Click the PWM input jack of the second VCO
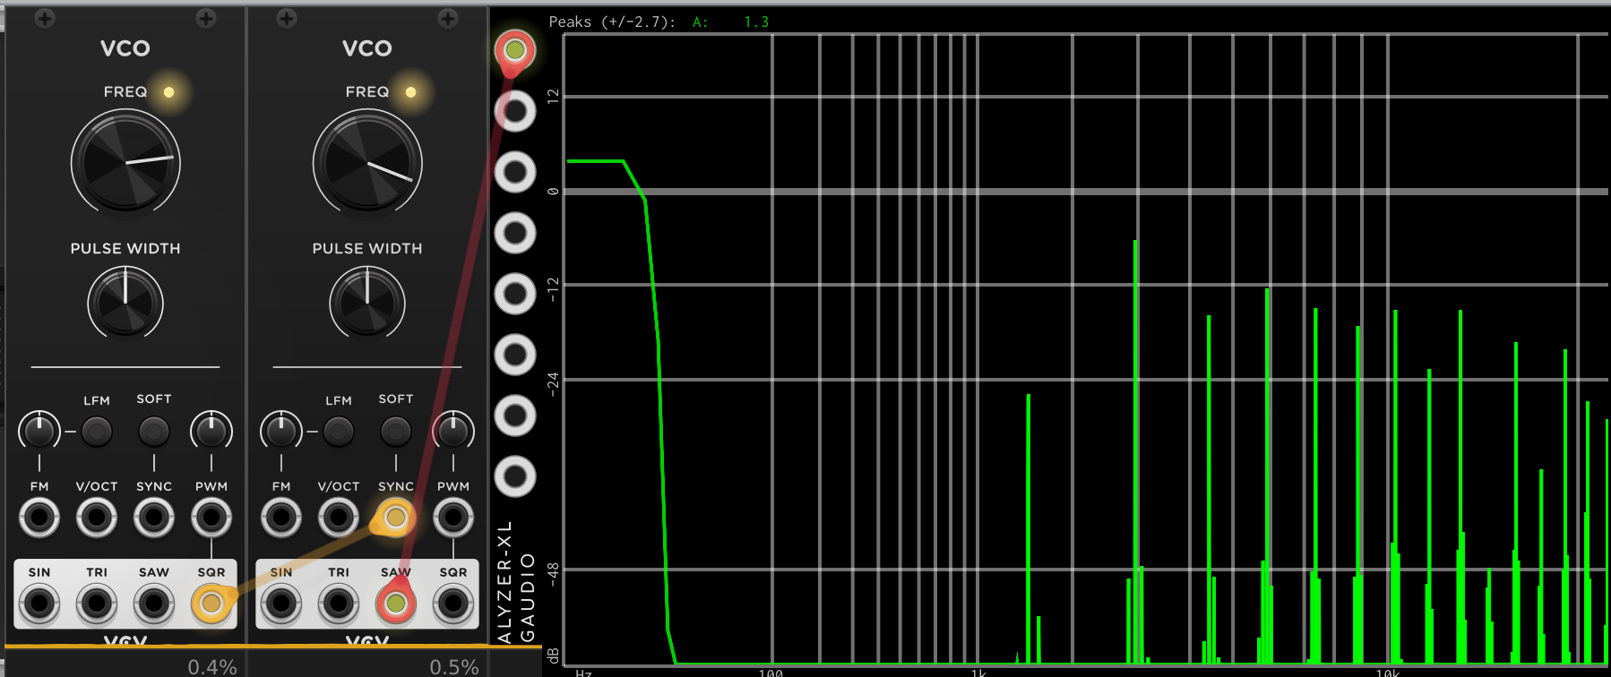The width and height of the screenshot is (1611, 677). pyautogui.click(x=453, y=517)
